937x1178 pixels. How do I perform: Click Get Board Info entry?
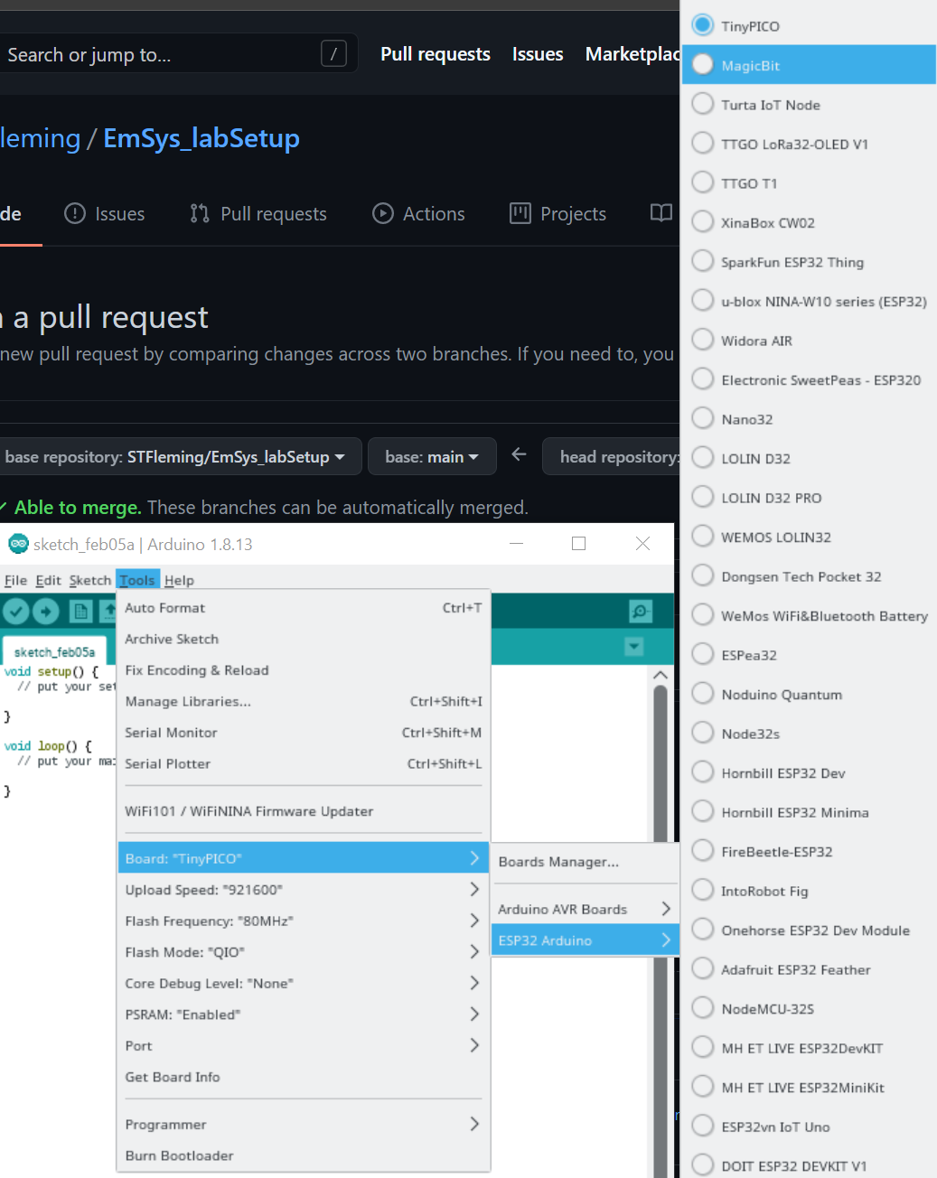(x=304, y=1077)
